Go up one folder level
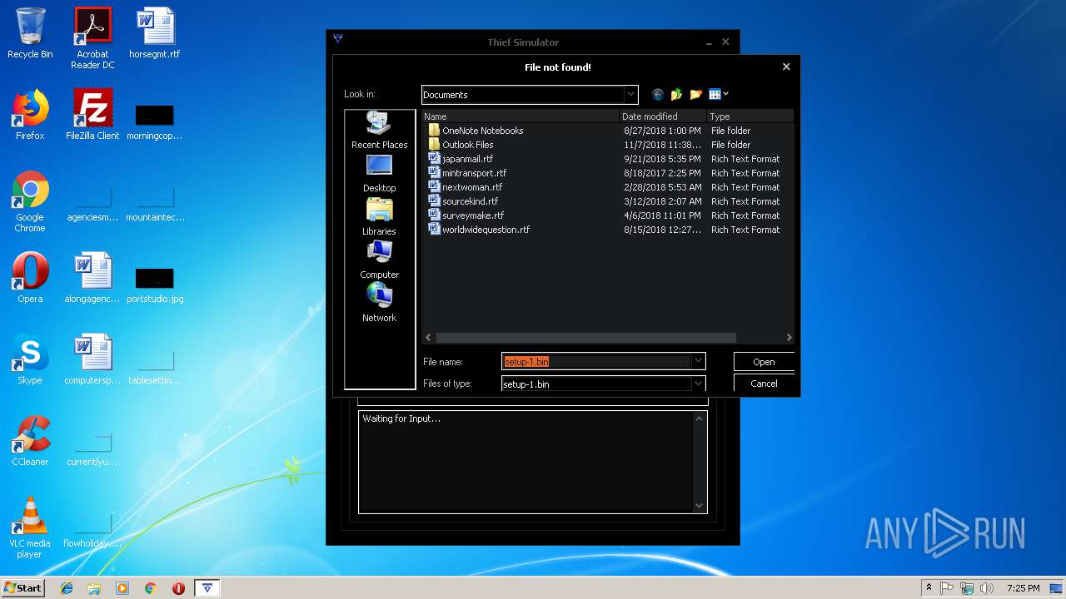The width and height of the screenshot is (1066, 599). (676, 95)
